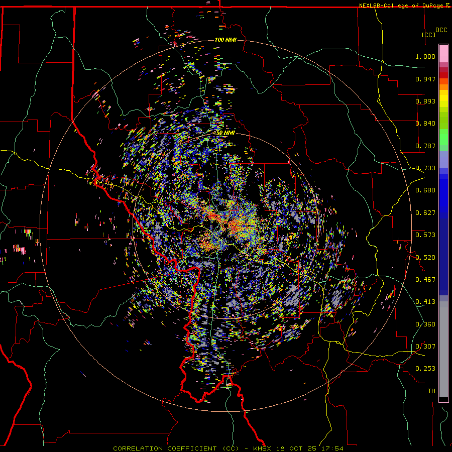Image resolution: width=452 pixels, height=452 pixels.
Task: Click the [CC] legend header
Action: tap(429, 35)
